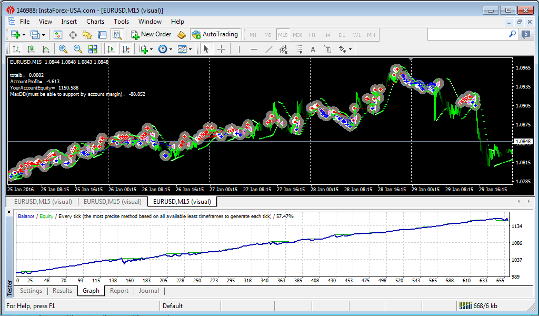Open the Indicators list icon

[x=143, y=49]
